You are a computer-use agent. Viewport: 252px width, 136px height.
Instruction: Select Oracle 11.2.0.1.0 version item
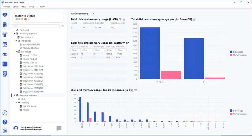click(30, 55)
